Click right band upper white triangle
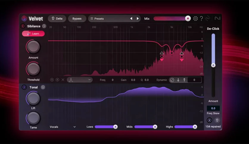This screenshot has width=249, height=144. tap(182, 53)
